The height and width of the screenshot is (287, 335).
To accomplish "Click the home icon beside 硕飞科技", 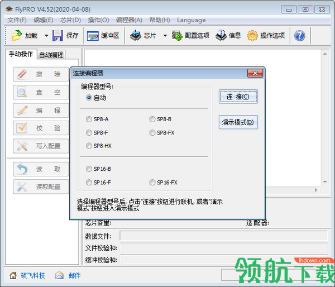I will click(13, 275).
